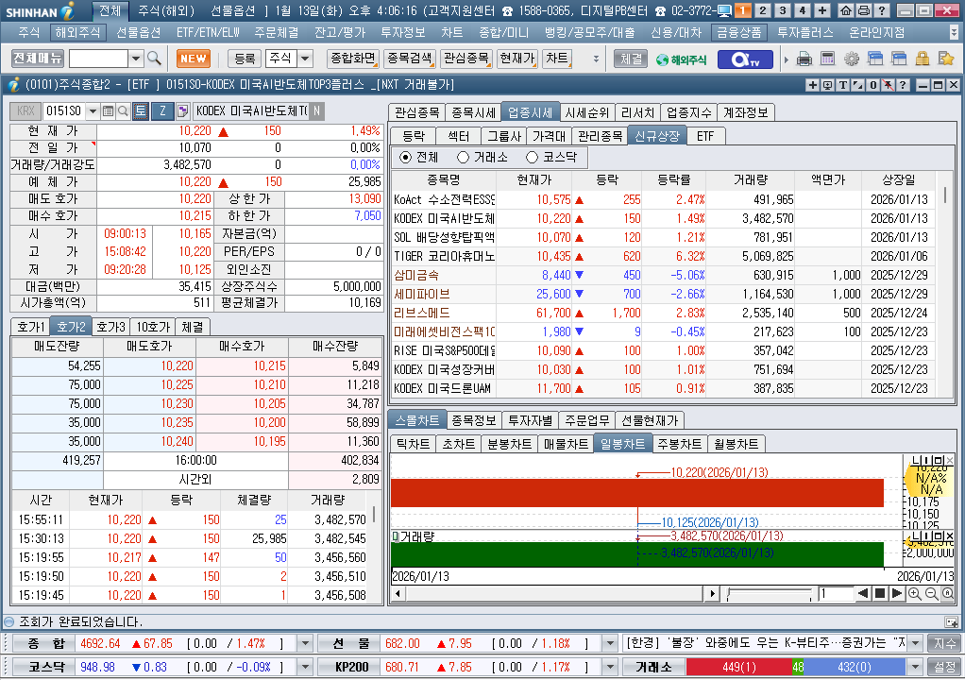The image size is (965, 680).
Task: Click the chart period slider handle
Action: click(729, 594)
